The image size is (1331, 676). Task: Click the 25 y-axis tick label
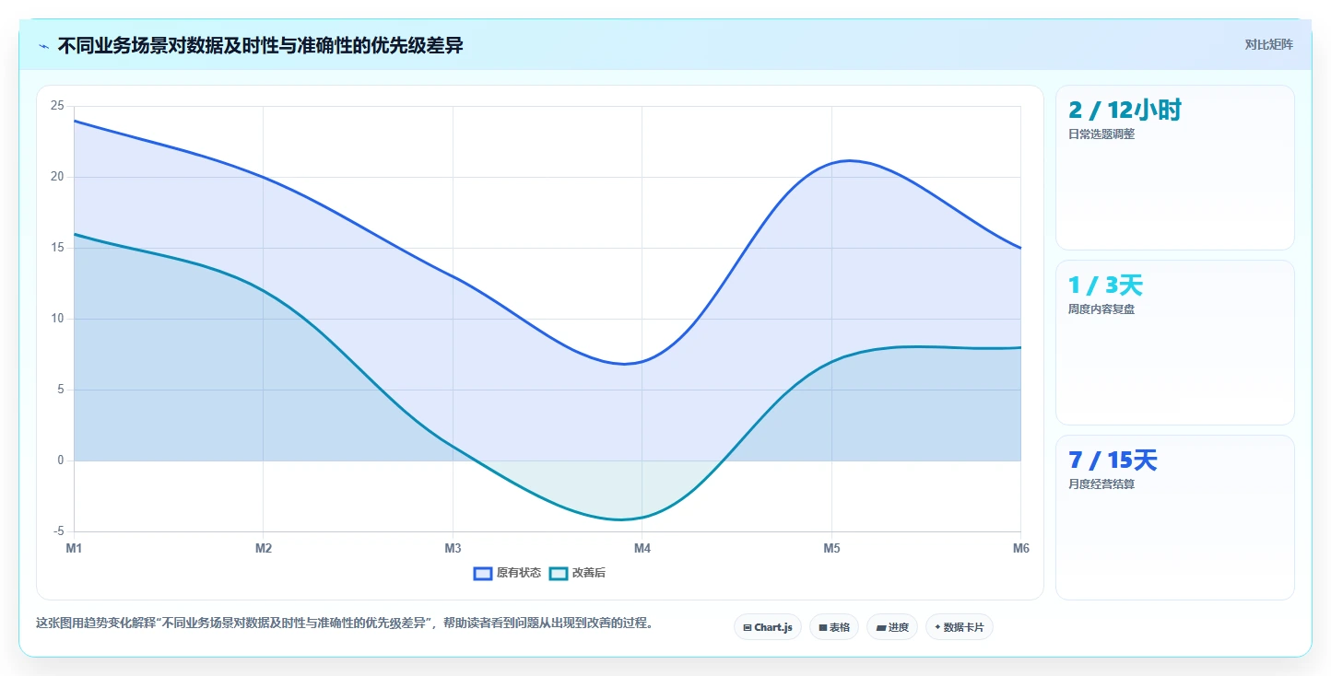[57, 106]
